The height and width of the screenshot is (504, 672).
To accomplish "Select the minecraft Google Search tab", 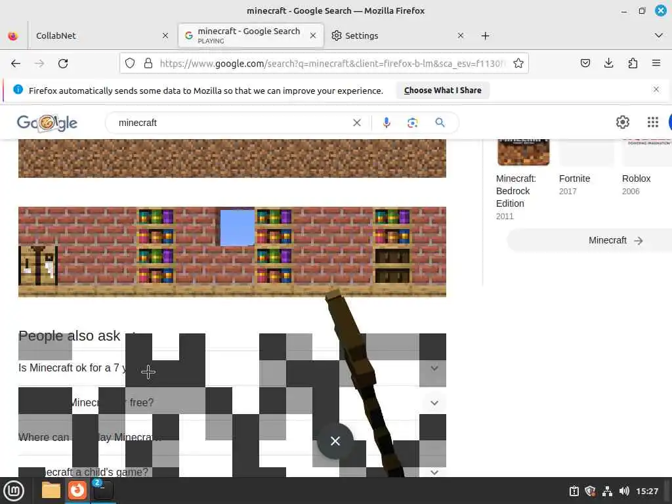I will pyautogui.click(x=250, y=35).
